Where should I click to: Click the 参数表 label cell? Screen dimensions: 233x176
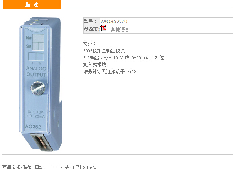click(92, 29)
